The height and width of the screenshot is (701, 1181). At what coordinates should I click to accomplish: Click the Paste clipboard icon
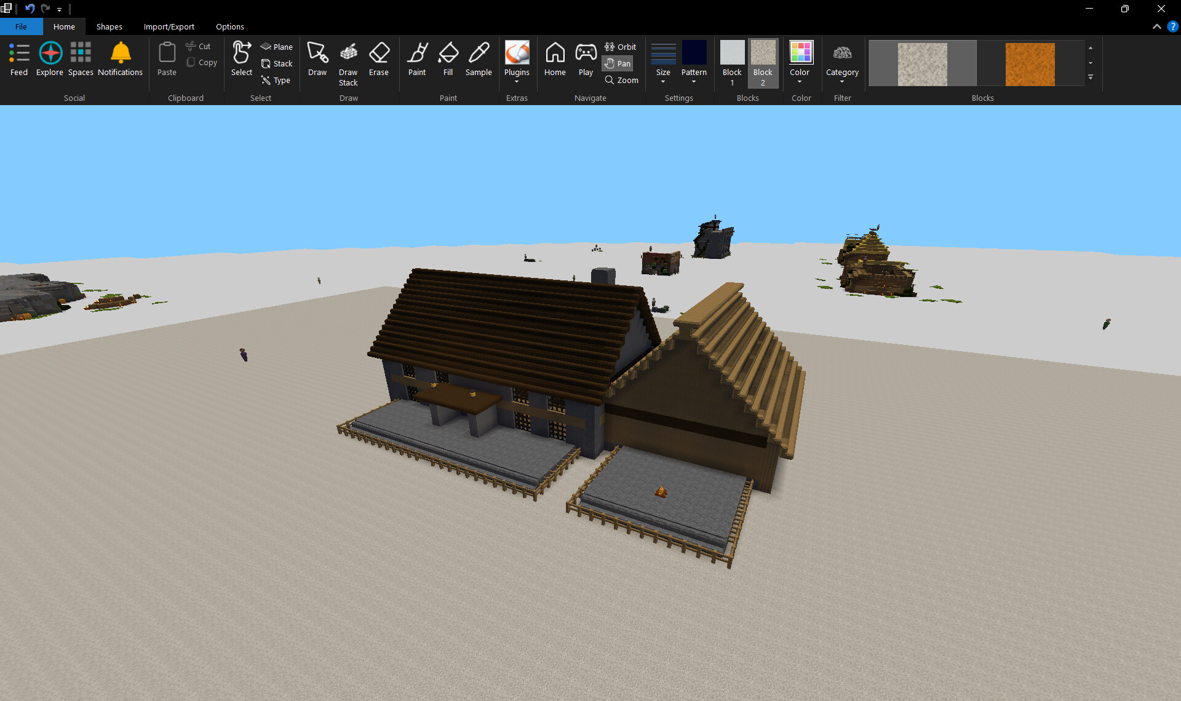[x=167, y=59]
